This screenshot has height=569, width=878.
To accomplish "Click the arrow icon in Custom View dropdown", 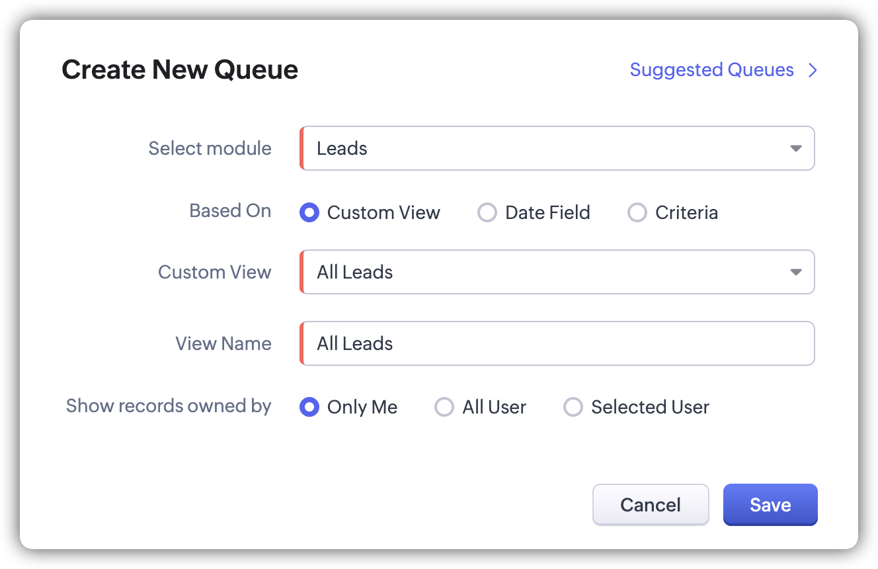I will tap(796, 272).
